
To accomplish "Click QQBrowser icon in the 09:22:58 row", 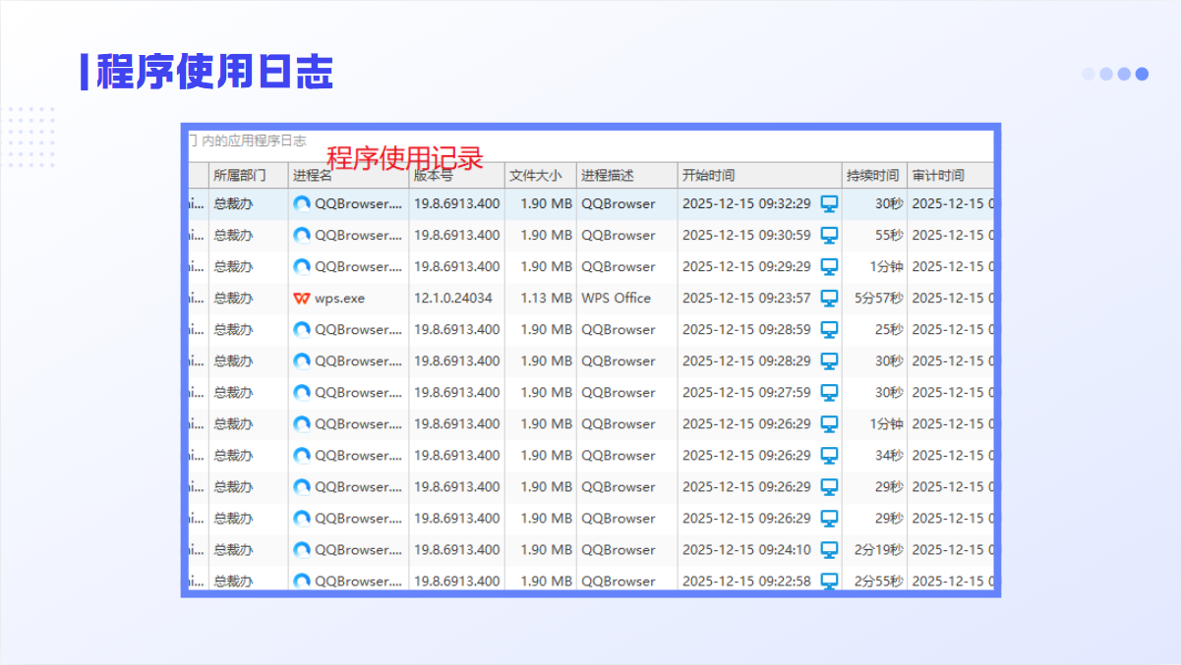I will point(302,581).
